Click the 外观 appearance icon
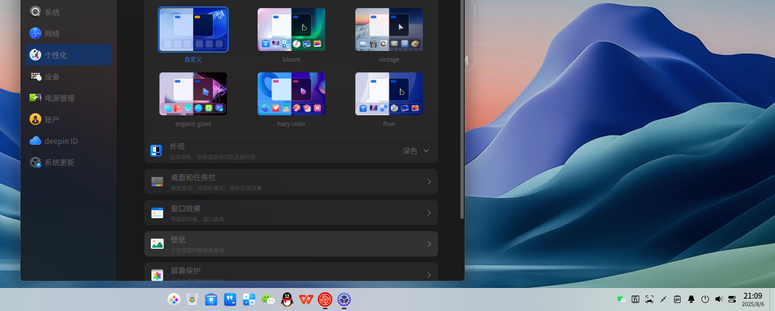Image resolution: width=775 pixels, height=311 pixels. point(156,151)
